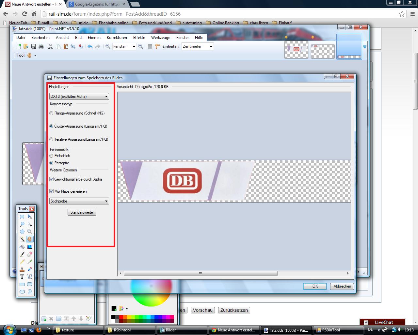Select the Magic Wand tool
Screen dimensions: 418x335
click(x=22, y=239)
